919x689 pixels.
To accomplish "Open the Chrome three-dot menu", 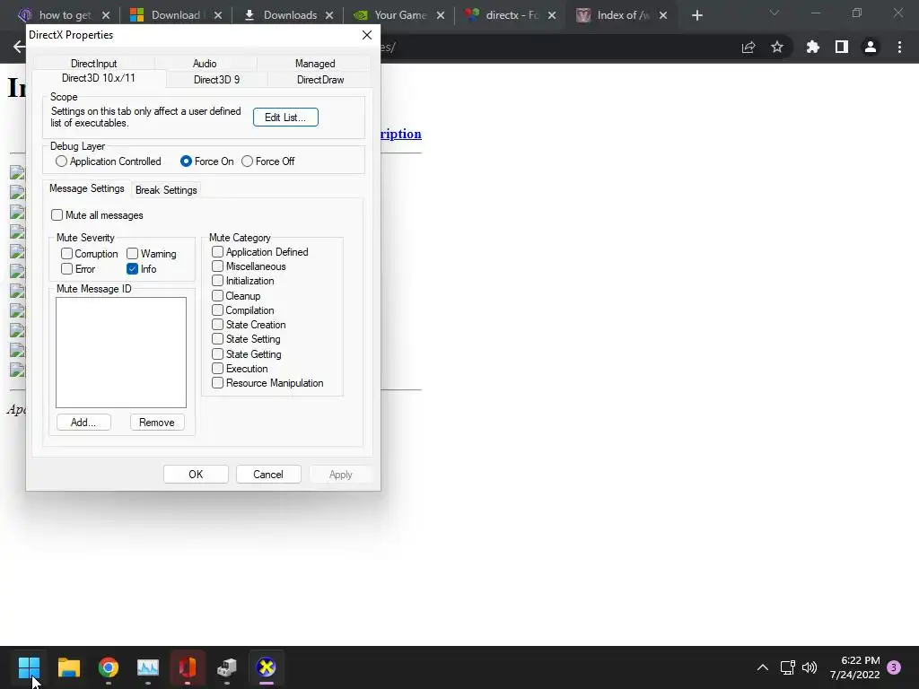I will pos(899,47).
